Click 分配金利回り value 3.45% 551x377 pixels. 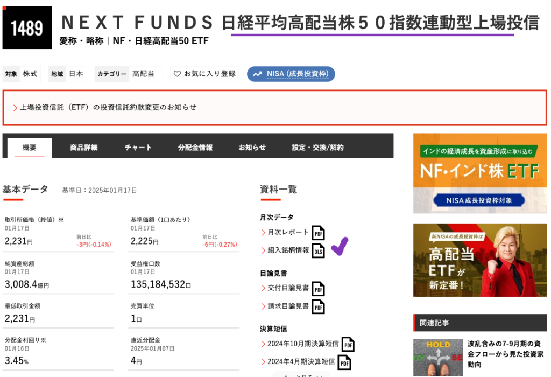(x=17, y=360)
